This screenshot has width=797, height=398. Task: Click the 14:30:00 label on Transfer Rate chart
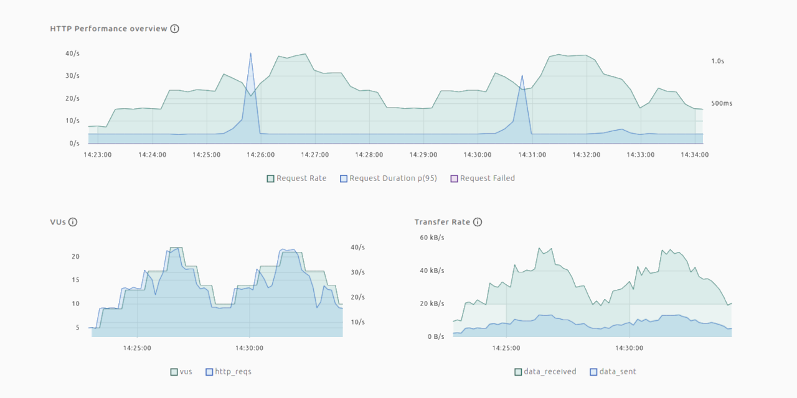[x=630, y=348]
